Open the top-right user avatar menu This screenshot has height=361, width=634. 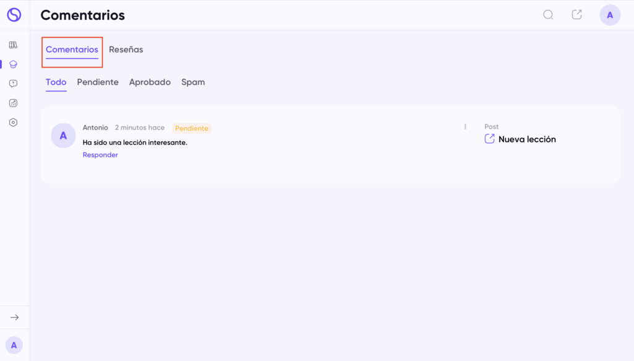click(x=610, y=15)
